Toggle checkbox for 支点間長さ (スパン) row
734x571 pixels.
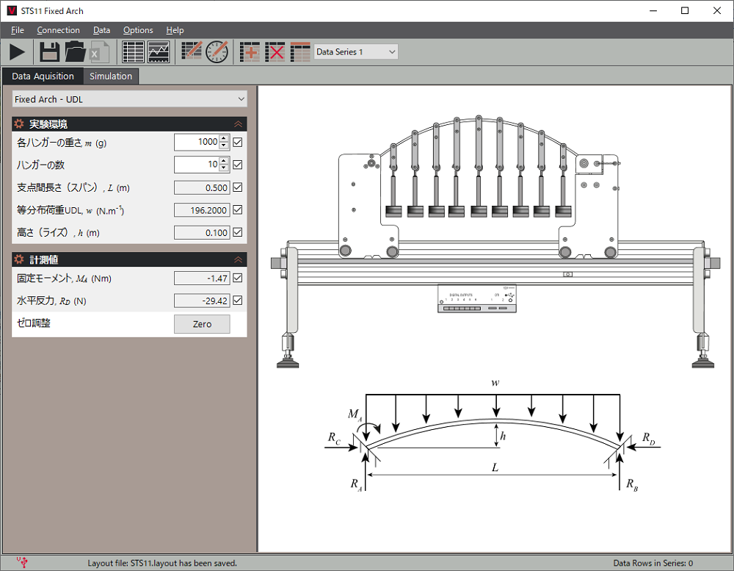coord(238,187)
